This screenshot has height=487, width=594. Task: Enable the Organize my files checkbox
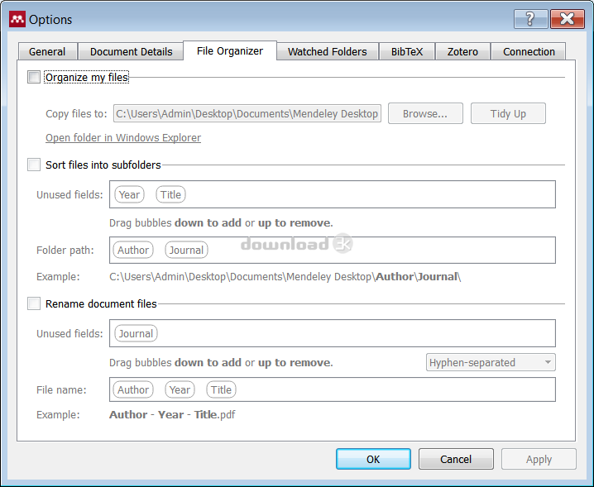pos(34,77)
